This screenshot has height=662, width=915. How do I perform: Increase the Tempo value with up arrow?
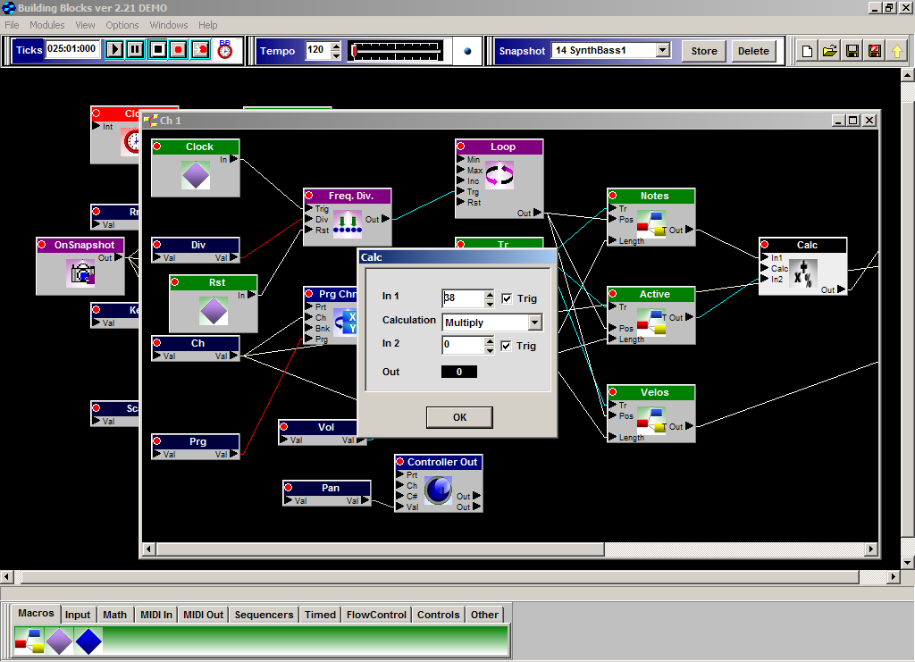click(x=336, y=46)
